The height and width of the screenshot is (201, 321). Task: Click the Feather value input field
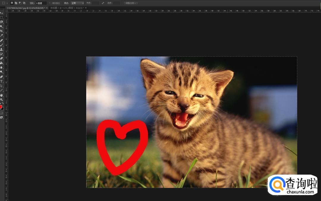pyautogui.click(x=41, y=3)
